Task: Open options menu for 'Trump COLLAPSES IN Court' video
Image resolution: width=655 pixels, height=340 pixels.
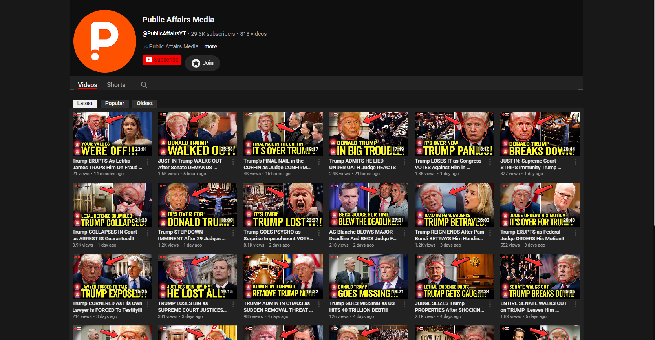Action: [x=148, y=233]
